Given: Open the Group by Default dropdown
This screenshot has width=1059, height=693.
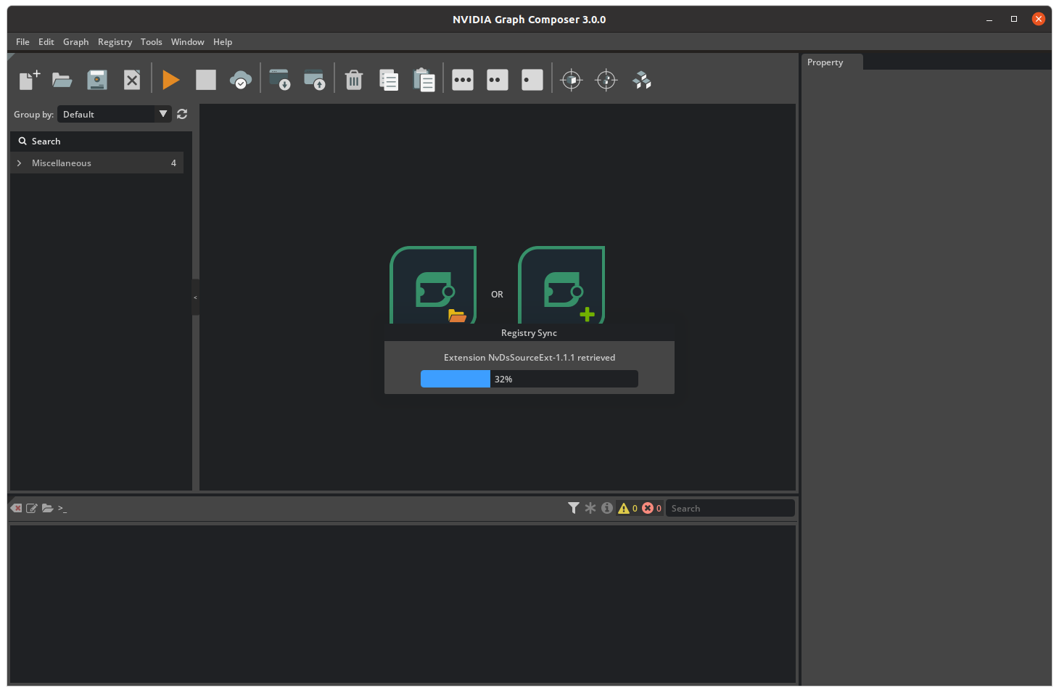Looking at the screenshot, I should click(x=115, y=114).
